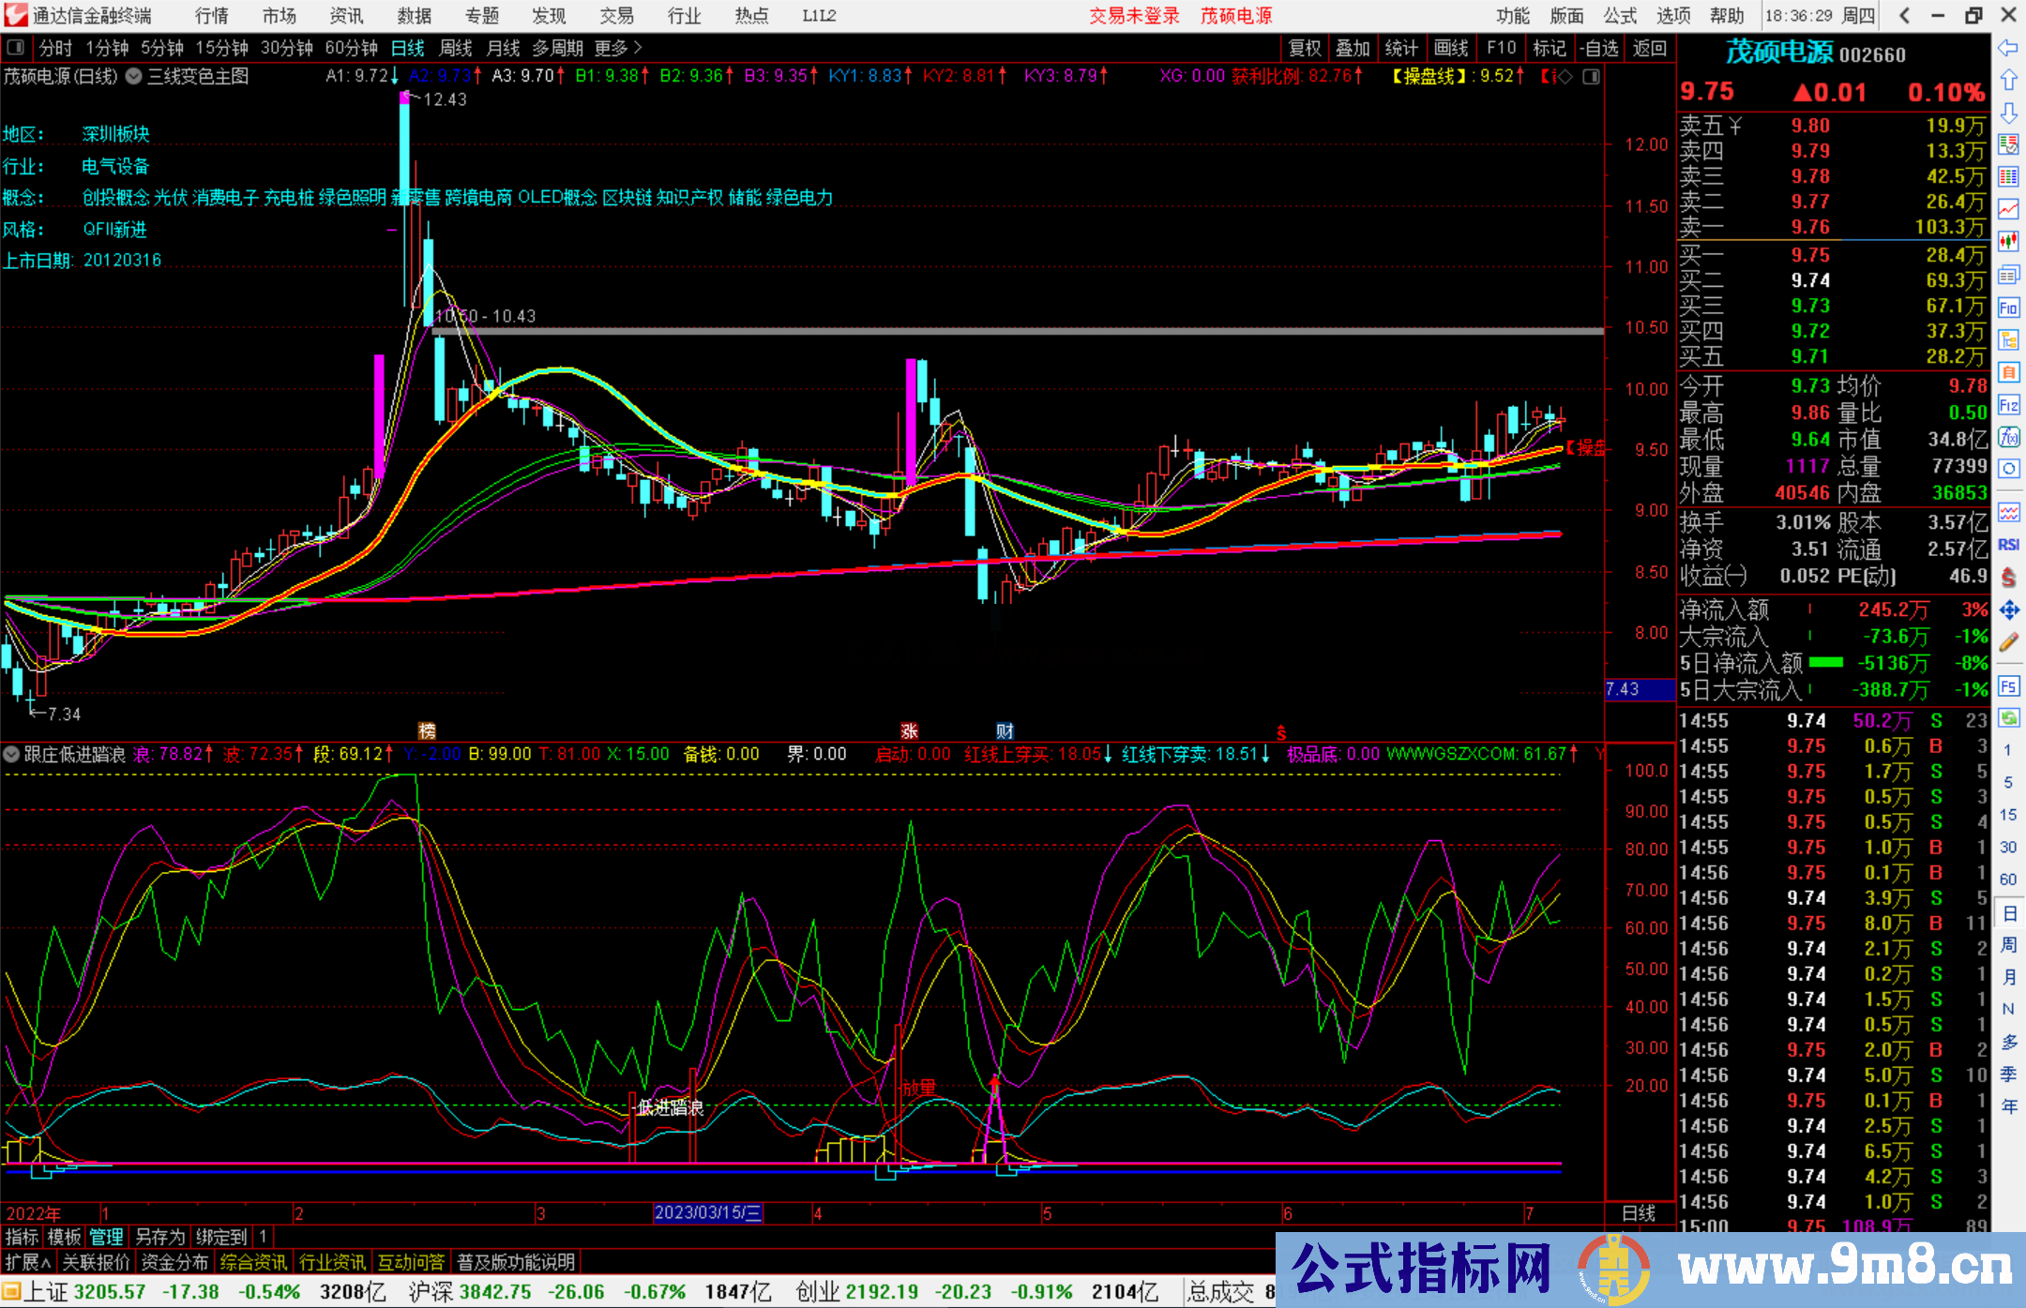The width and height of the screenshot is (2026, 1308).
Task: Click the back arrow in the right sidebar
Action: click(x=2008, y=48)
